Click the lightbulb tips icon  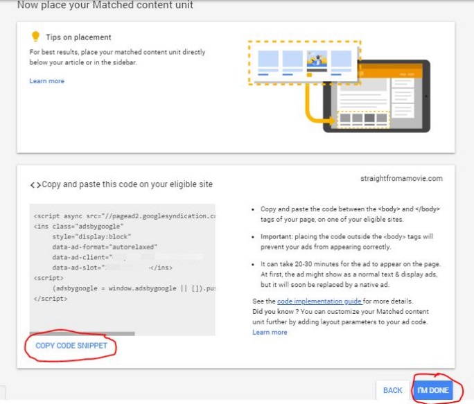[35, 36]
